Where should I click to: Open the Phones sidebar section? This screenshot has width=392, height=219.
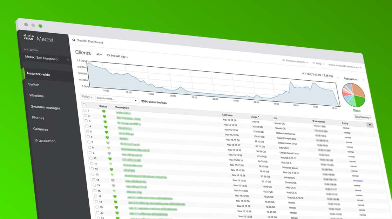[38, 118]
